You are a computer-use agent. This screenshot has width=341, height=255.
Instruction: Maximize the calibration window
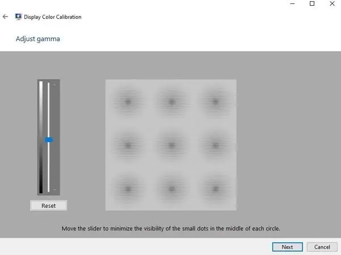coord(312,3)
